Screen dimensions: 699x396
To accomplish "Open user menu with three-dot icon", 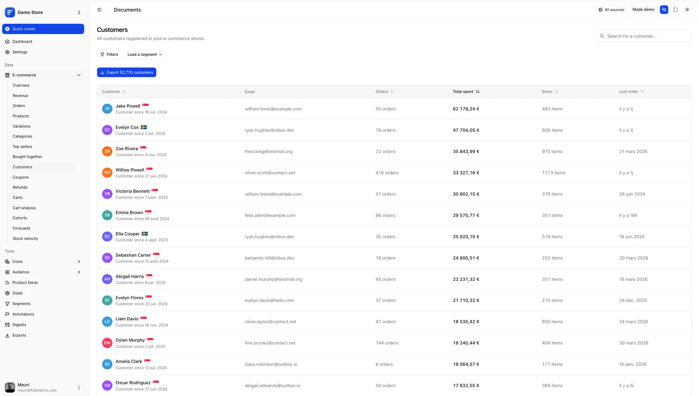I will point(79,387).
